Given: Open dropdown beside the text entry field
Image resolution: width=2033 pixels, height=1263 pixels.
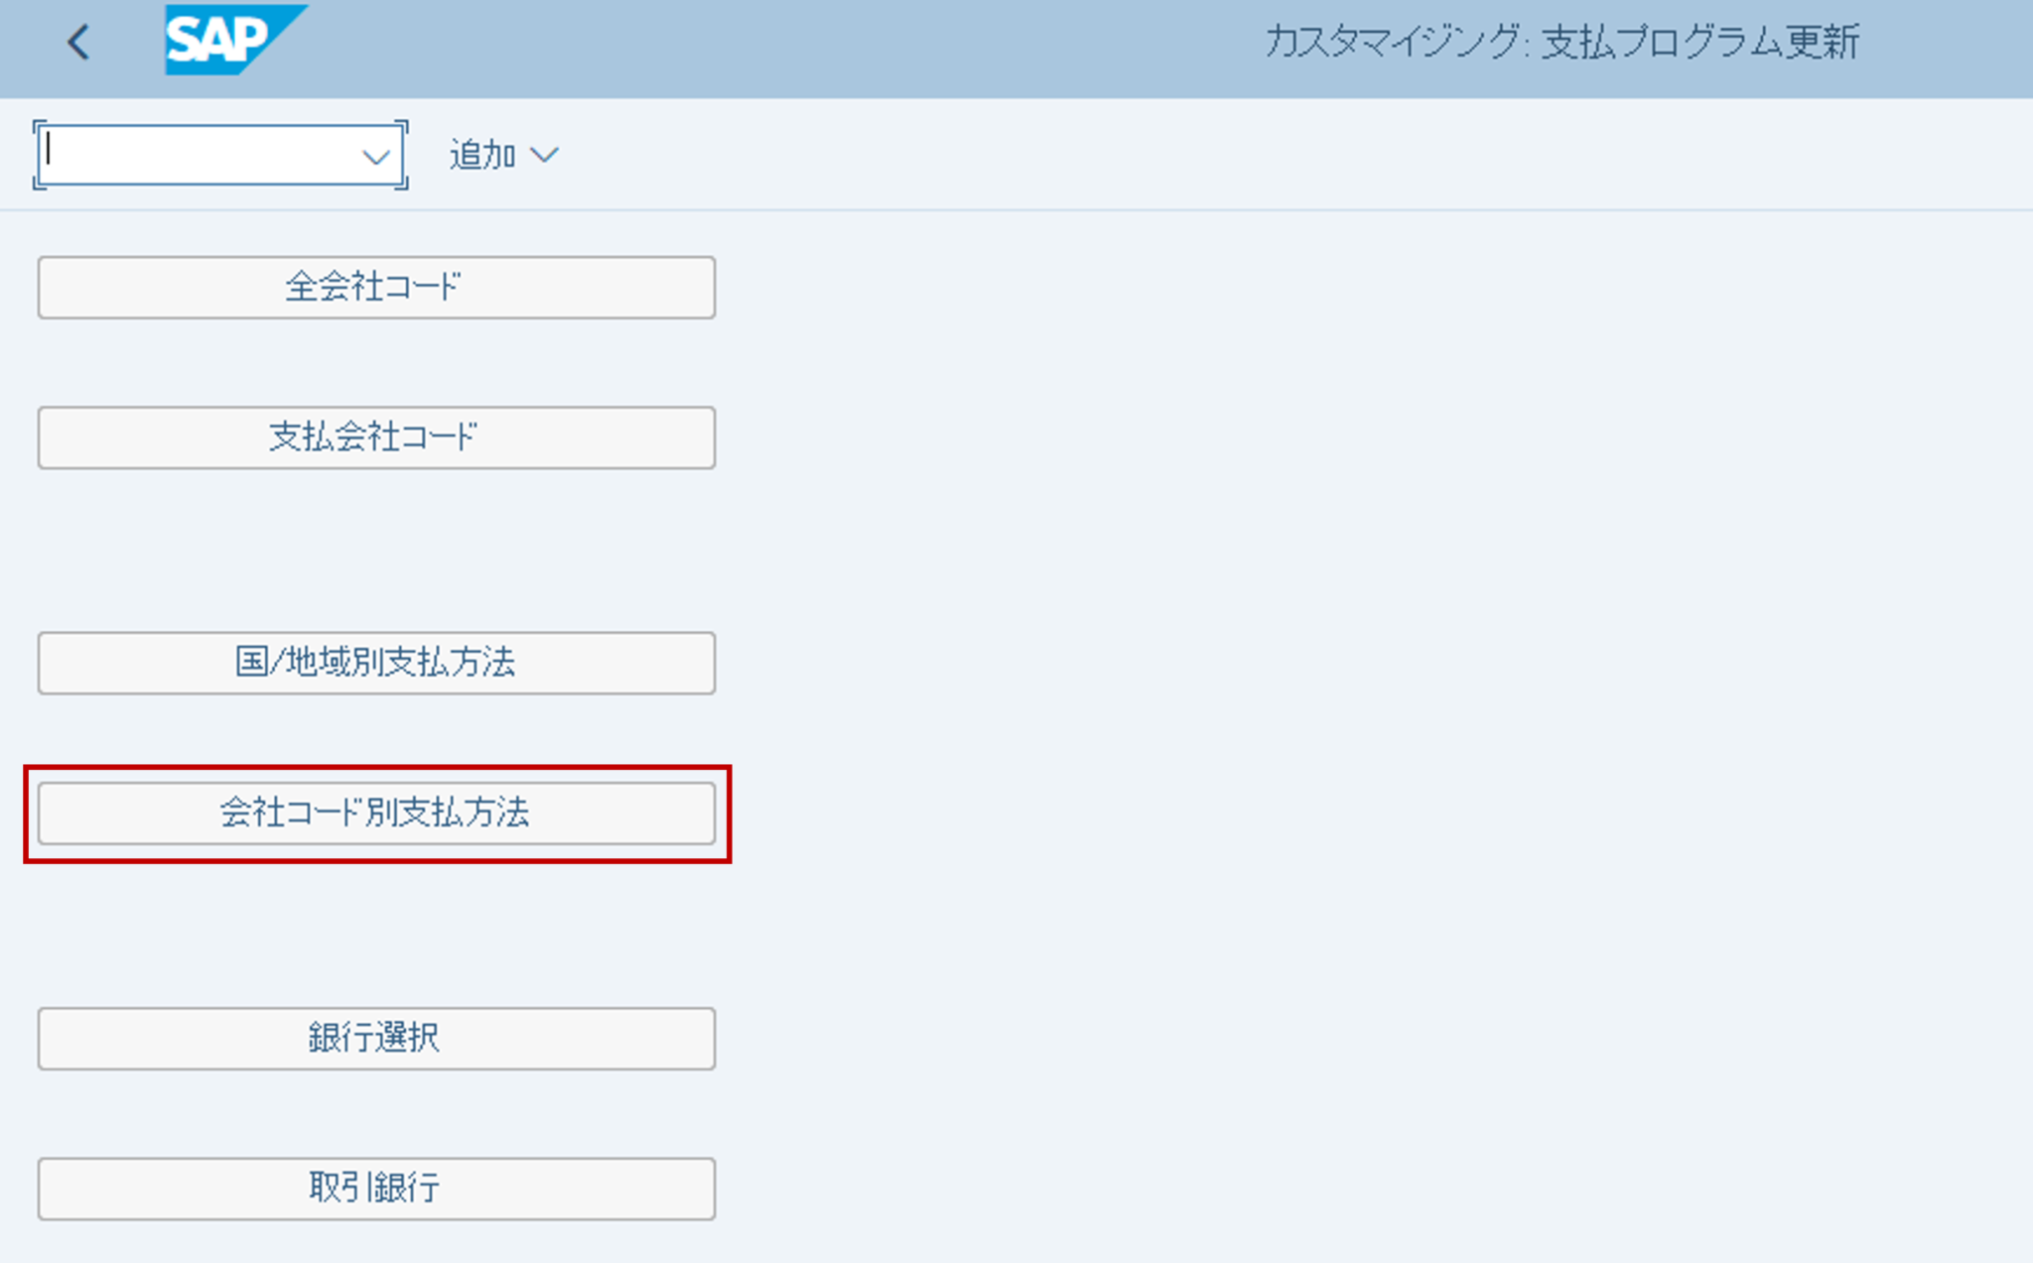Looking at the screenshot, I should click(x=375, y=156).
